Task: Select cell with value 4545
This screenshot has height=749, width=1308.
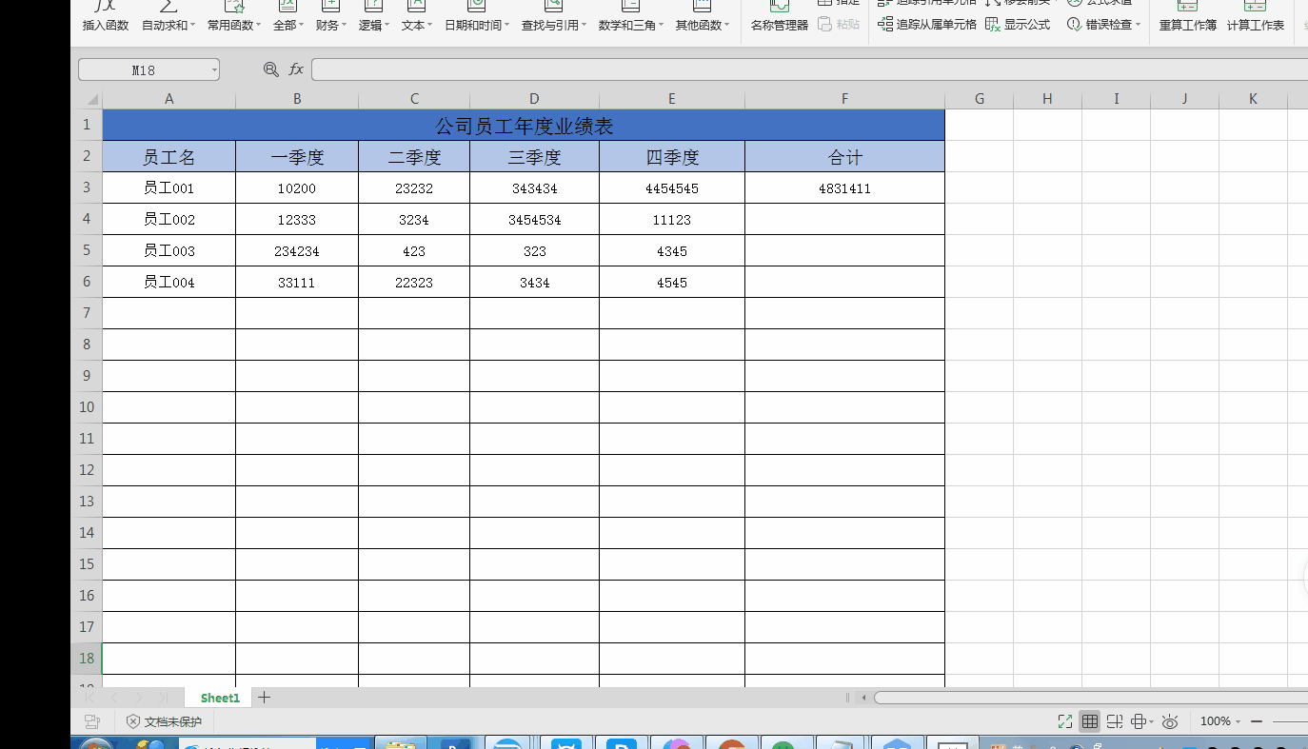Action: tap(672, 283)
